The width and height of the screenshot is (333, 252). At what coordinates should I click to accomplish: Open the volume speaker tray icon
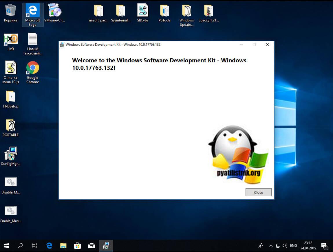click(285, 246)
